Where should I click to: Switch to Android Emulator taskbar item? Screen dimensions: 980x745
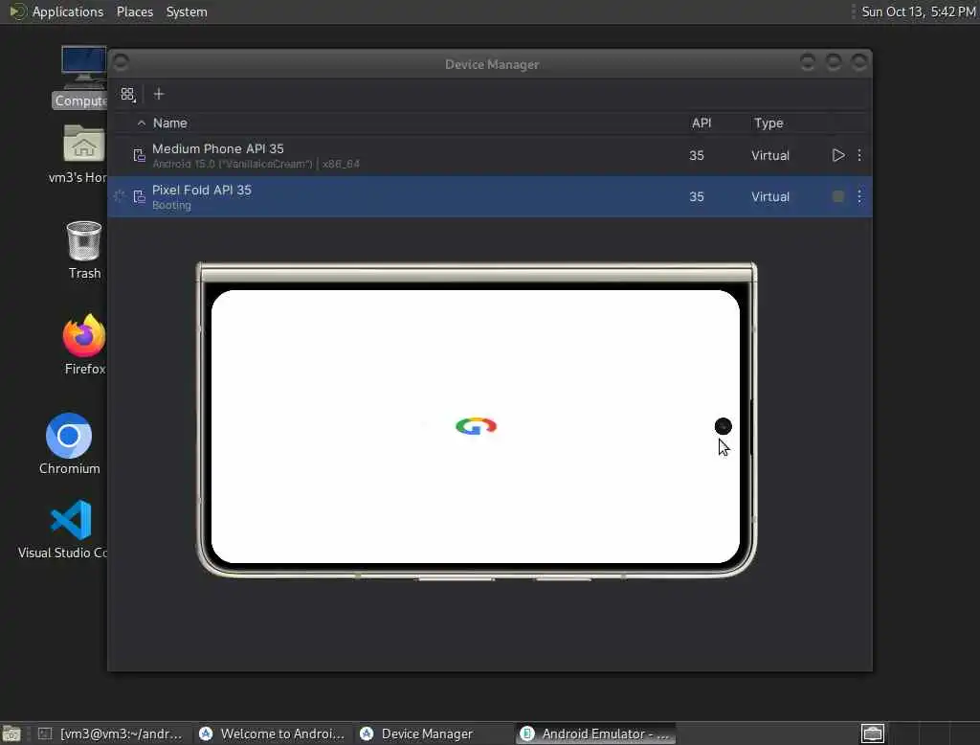(595, 734)
